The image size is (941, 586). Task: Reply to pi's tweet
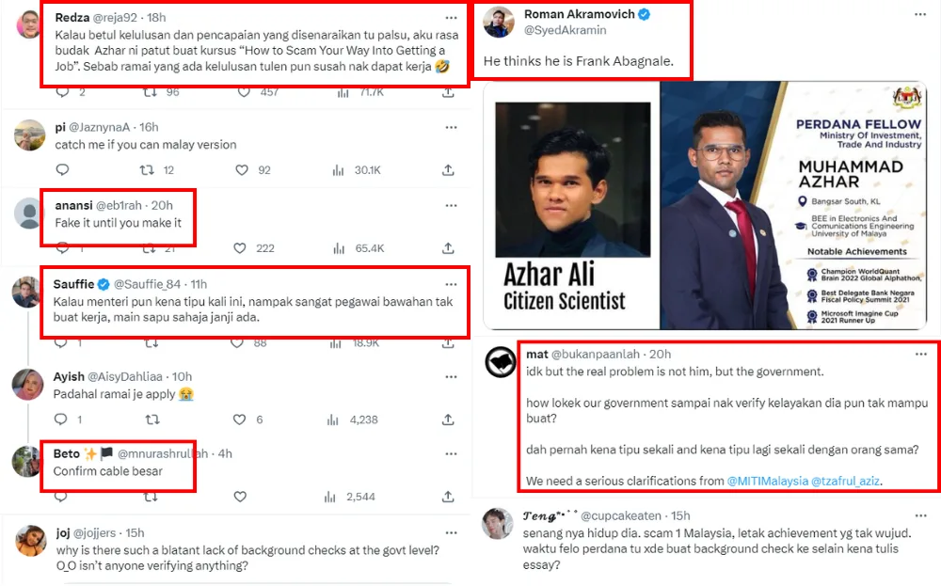pyautogui.click(x=62, y=170)
